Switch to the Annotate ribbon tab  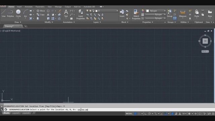coord(29,7)
